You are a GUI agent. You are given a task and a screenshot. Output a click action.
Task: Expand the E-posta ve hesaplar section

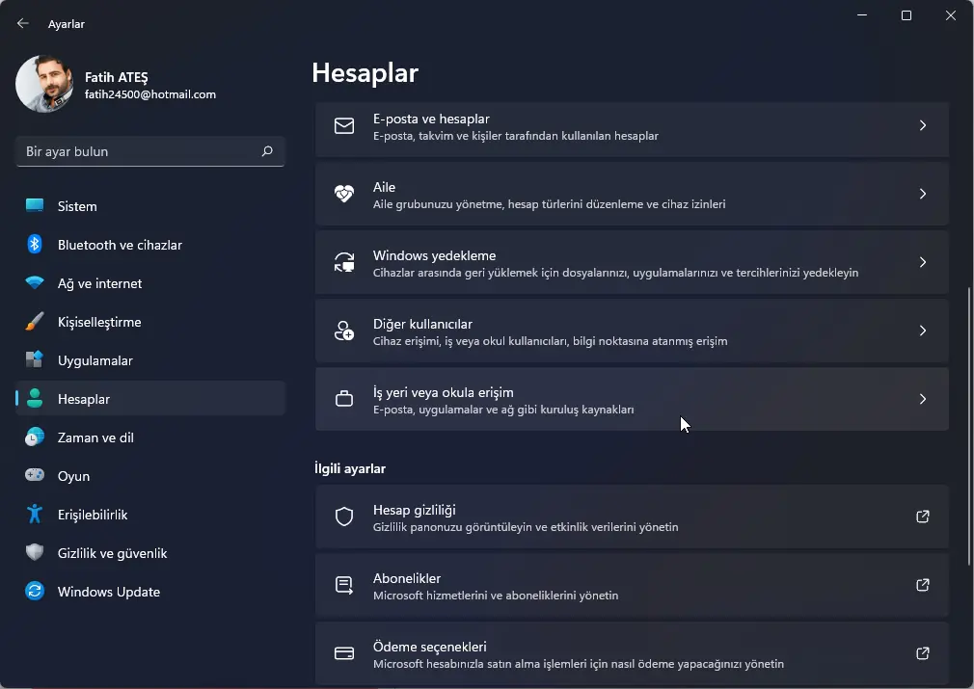pos(632,126)
